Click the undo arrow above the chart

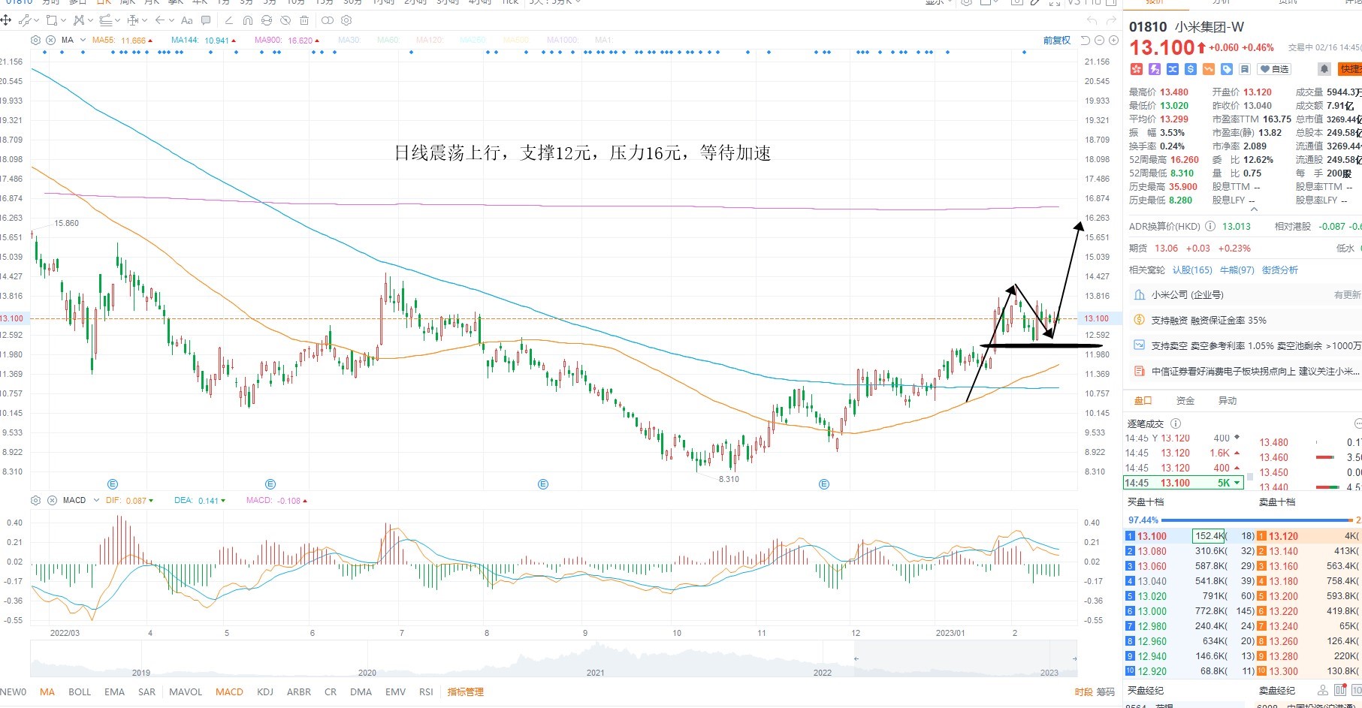[x=1092, y=20]
